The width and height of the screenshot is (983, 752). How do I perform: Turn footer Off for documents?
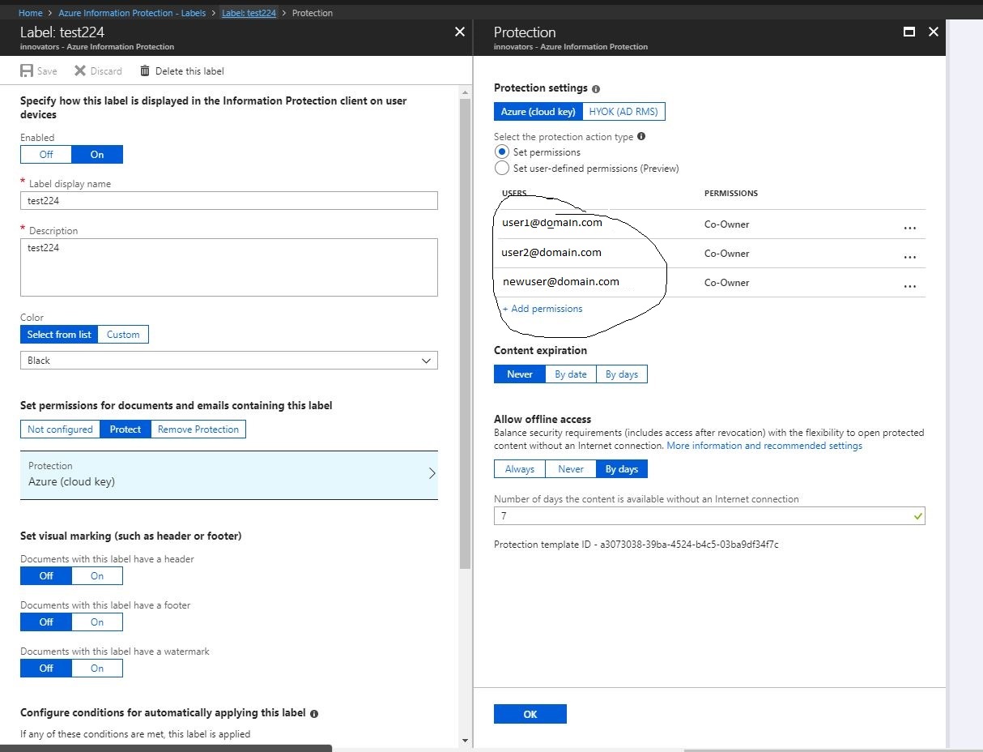46,622
